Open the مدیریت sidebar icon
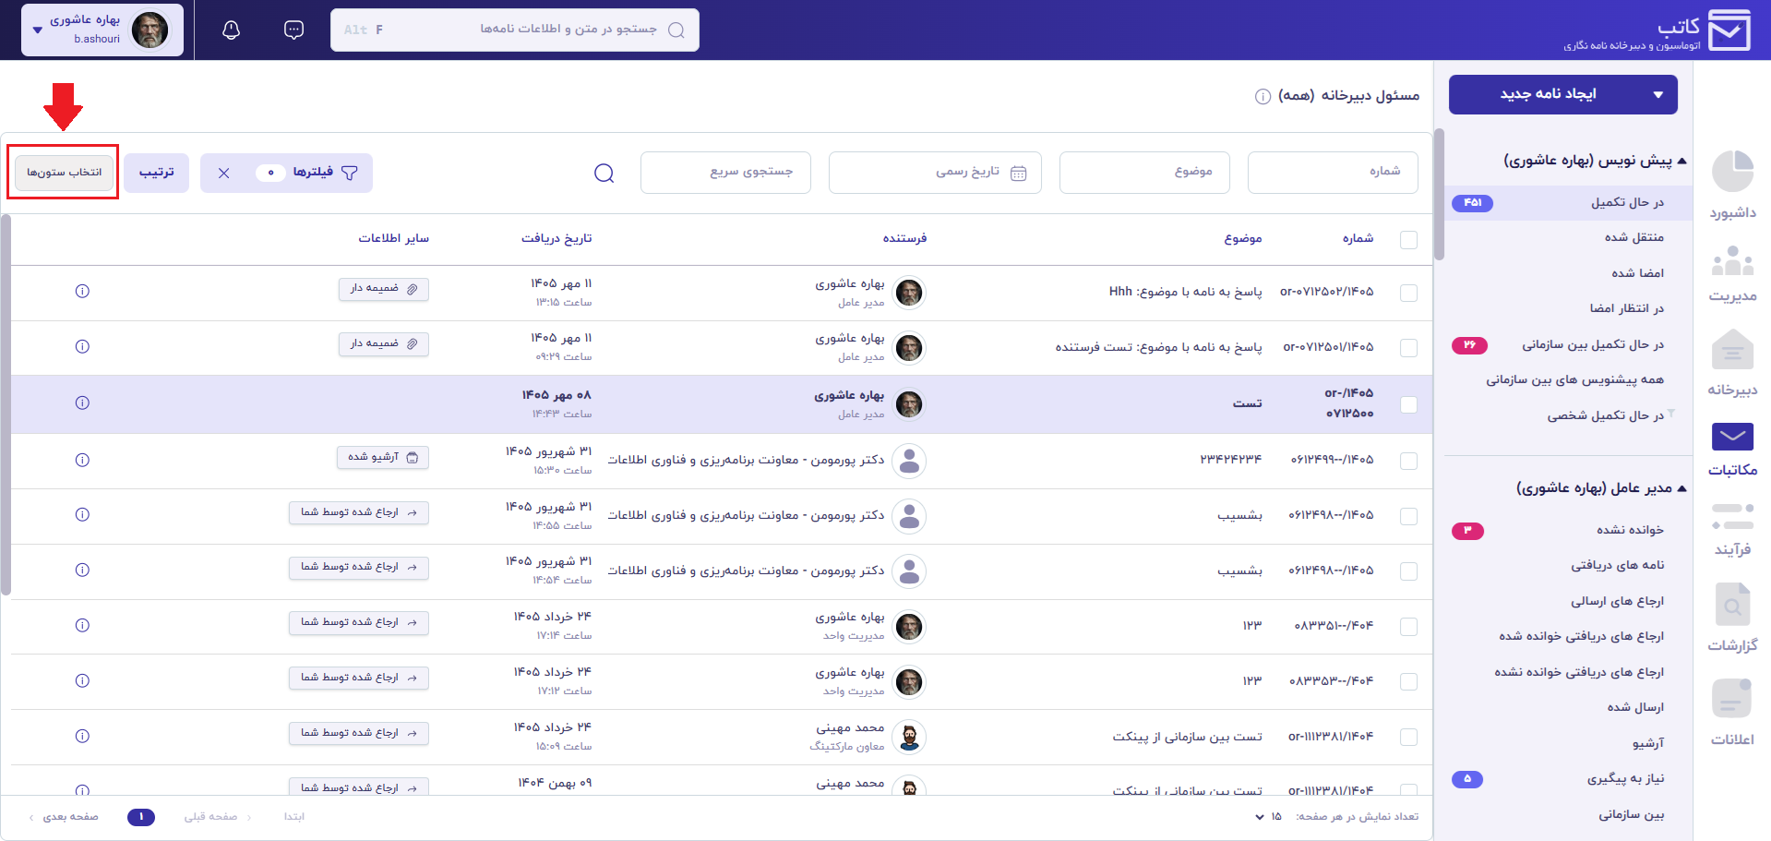 coord(1732,261)
